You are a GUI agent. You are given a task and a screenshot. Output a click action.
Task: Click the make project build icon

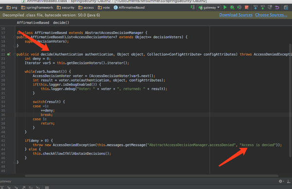pyautogui.click(x=193, y=7)
